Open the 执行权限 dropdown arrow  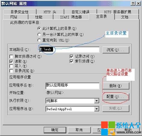pyautogui.click(x=97, y=101)
